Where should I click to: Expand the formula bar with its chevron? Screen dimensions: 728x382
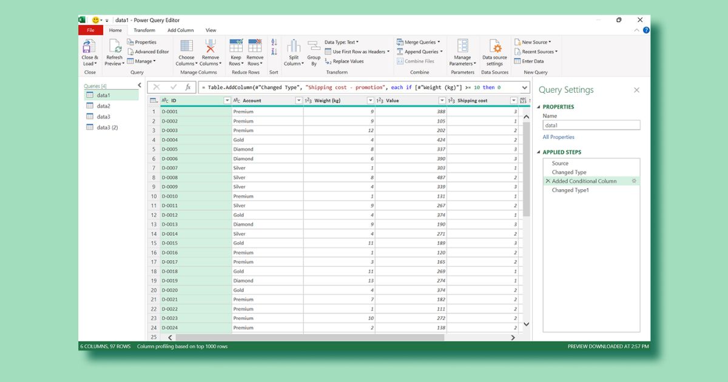tap(525, 87)
